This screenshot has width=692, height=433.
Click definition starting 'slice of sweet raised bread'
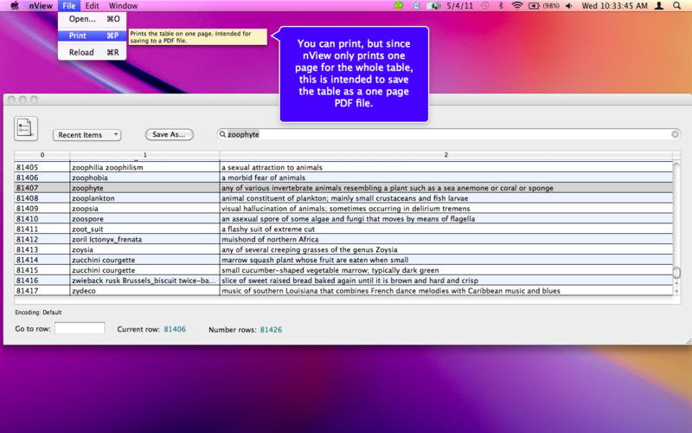[x=349, y=280]
